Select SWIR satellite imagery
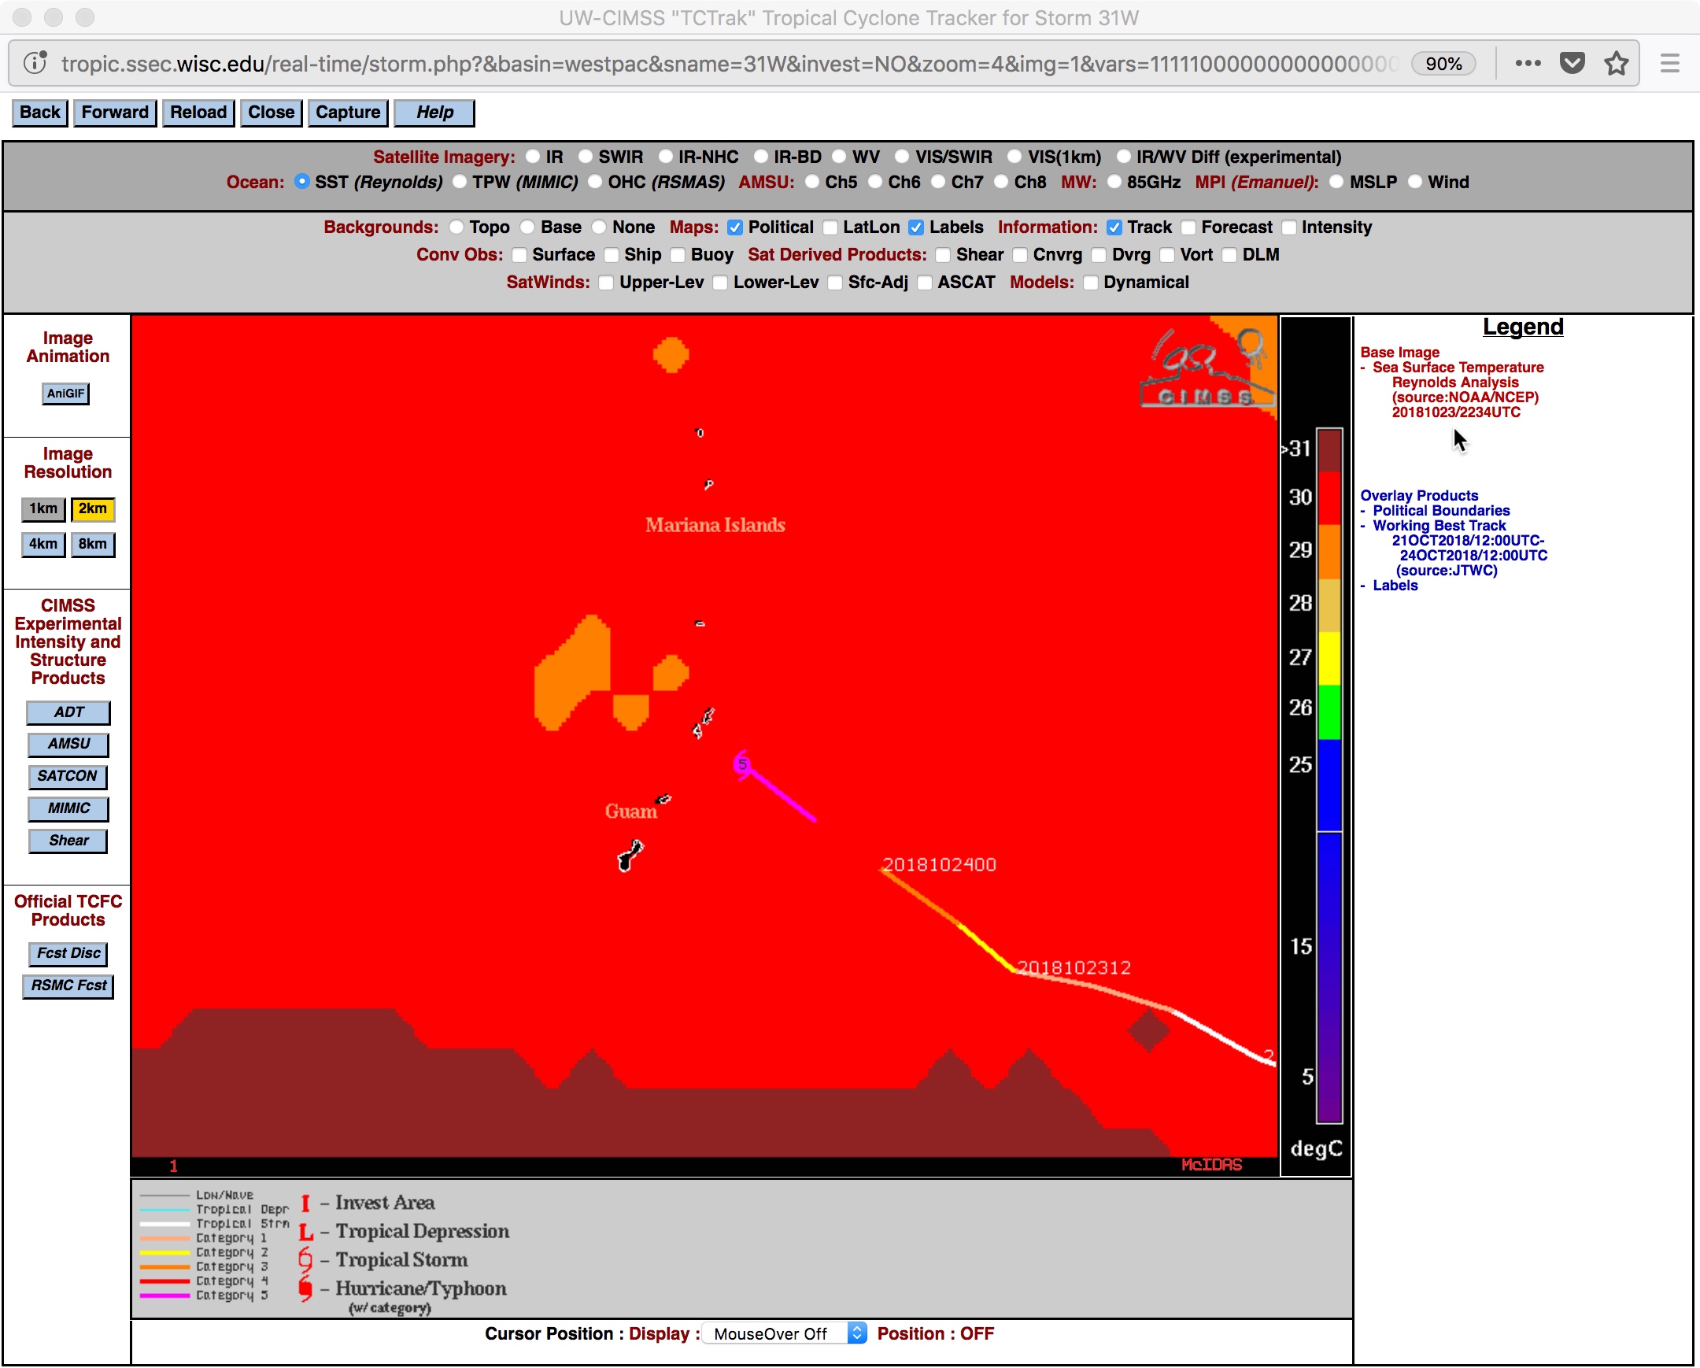1700x1368 pixels. 585,157
